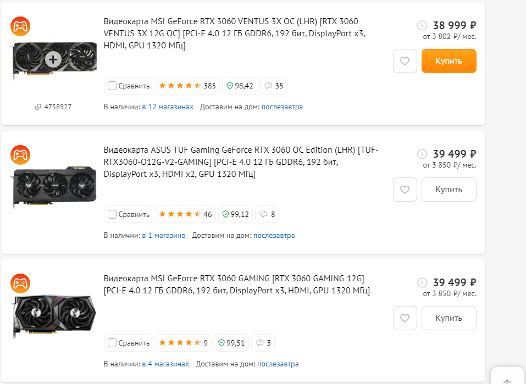
Task: Open 'в 12 магазинах' availability link
Action: coord(168,107)
